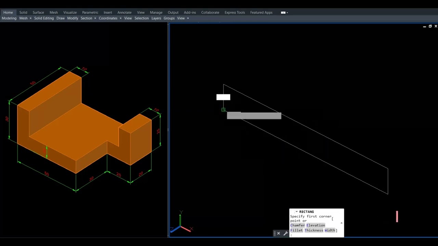Viewport: 438px width, 246px height.
Task: Expand the Modeling panel title
Action: click(9, 18)
